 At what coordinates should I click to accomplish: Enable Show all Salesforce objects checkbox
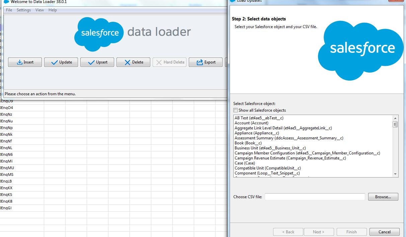click(x=236, y=110)
